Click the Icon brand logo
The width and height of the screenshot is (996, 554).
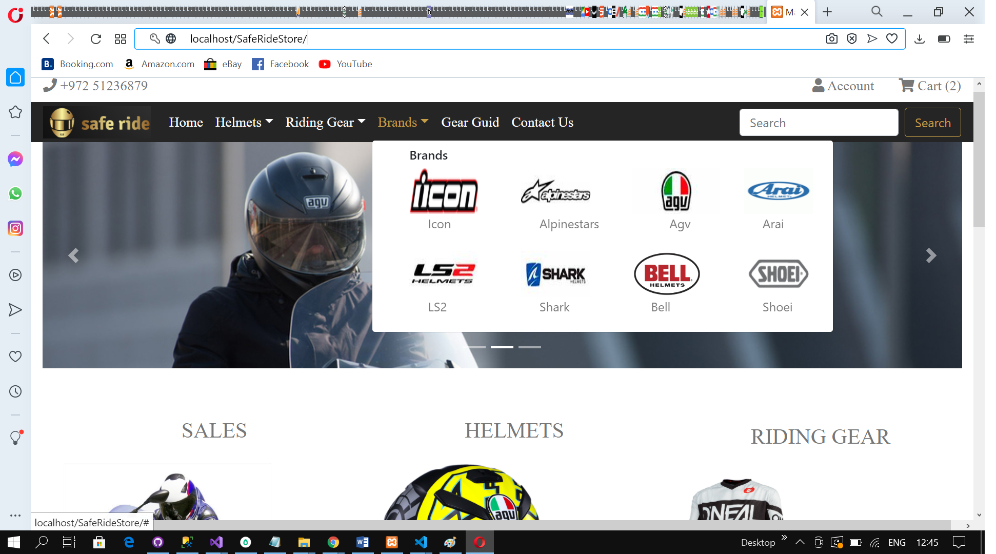pyautogui.click(x=444, y=192)
